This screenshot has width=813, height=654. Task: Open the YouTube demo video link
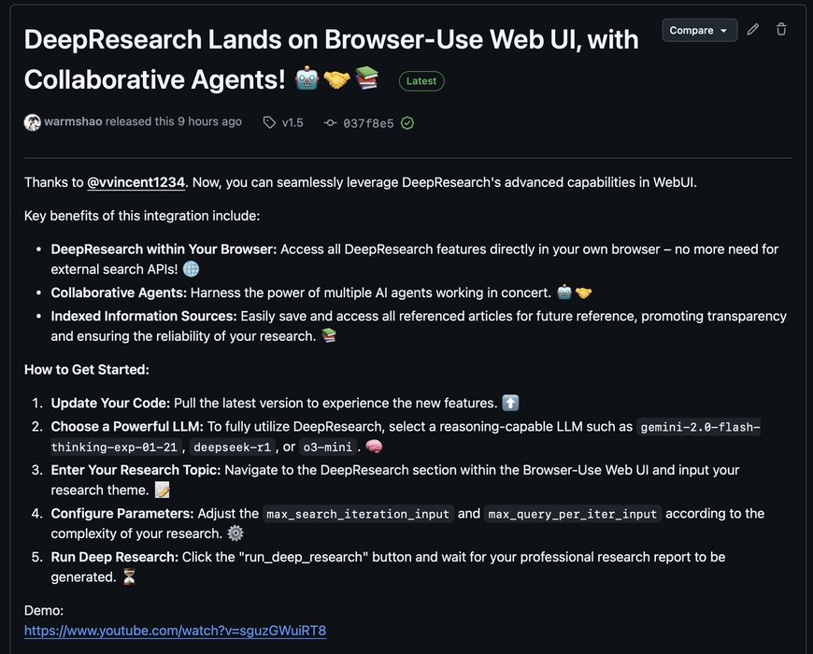coord(176,631)
